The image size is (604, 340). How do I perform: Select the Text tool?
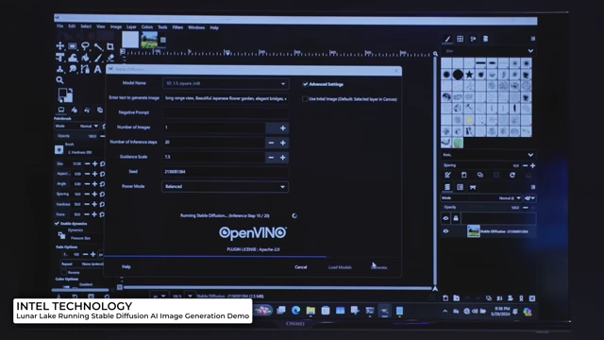click(x=98, y=69)
